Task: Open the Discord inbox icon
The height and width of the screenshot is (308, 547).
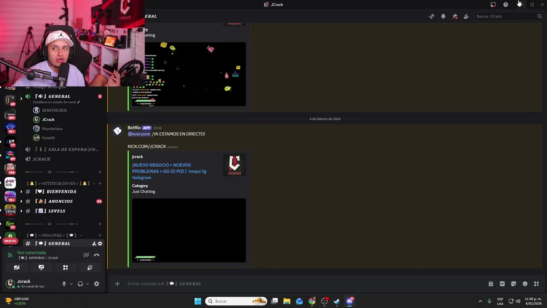Action: coord(493,4)
